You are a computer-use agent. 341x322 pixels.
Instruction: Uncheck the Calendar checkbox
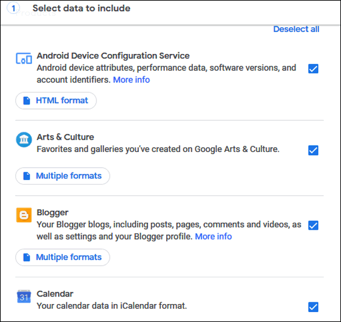point(313,307)
